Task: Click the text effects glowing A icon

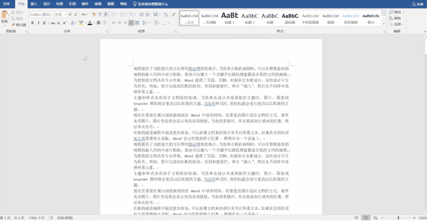Action: [x=72, y=23]
